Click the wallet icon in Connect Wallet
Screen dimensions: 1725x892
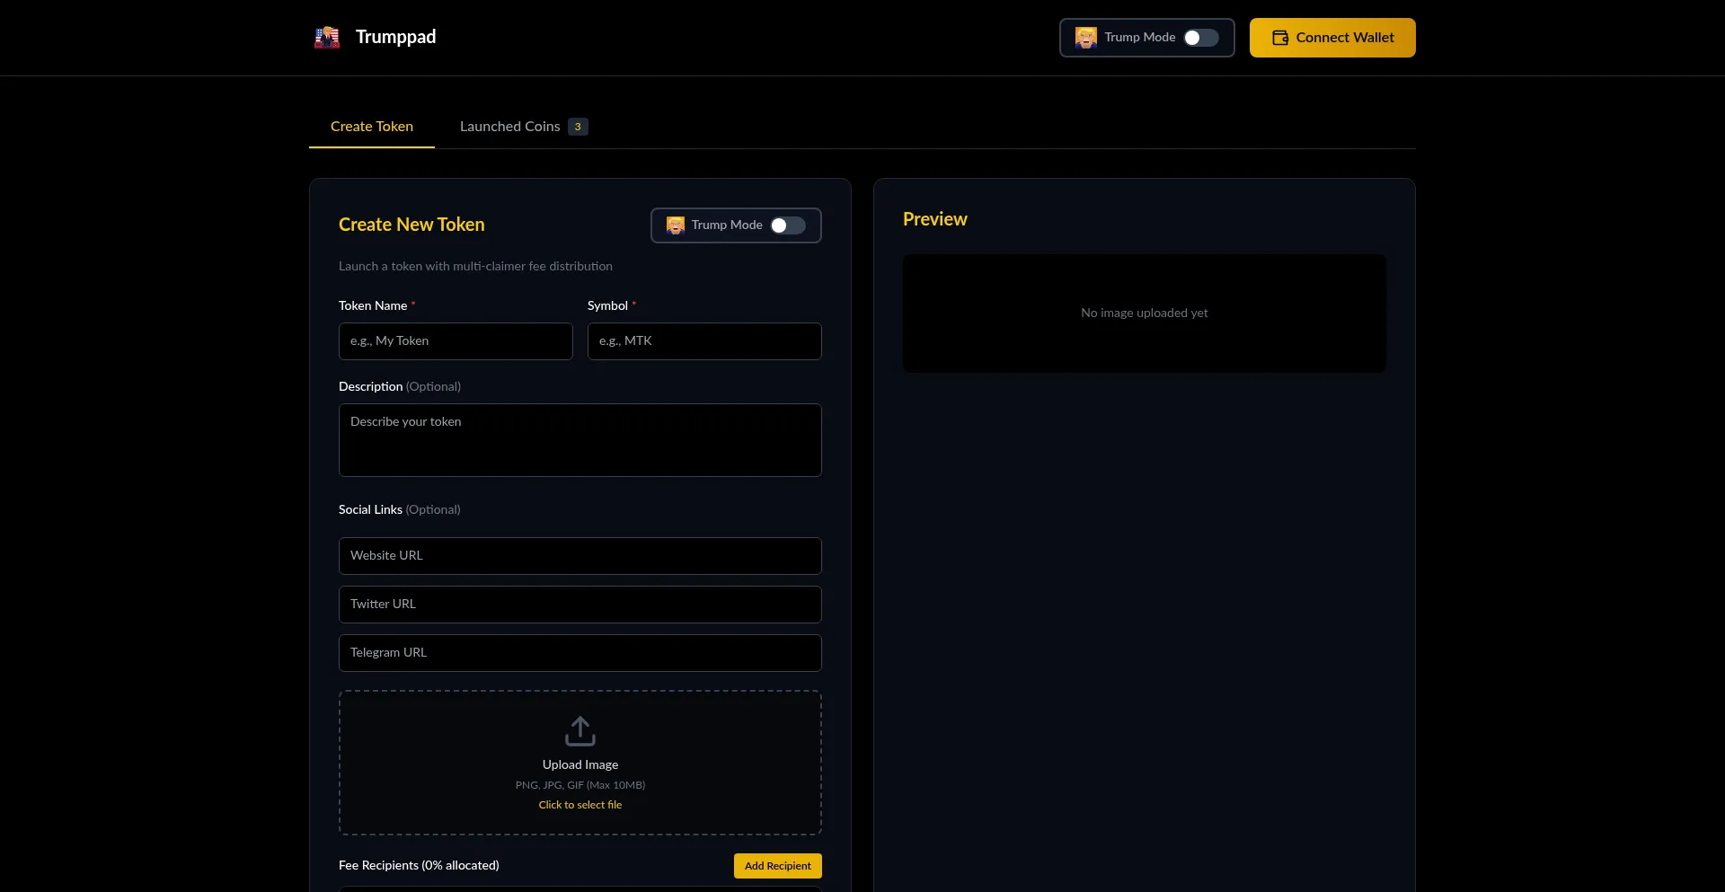[x=1280, y=38]
